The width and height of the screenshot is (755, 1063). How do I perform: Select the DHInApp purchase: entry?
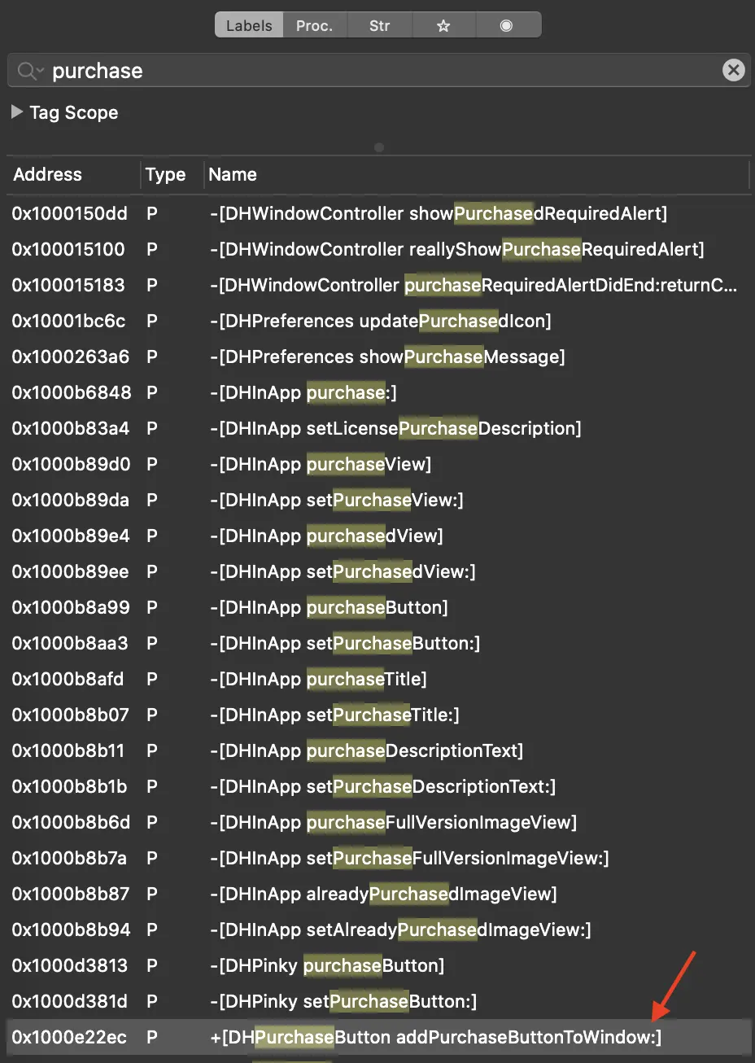coord(378,392)
